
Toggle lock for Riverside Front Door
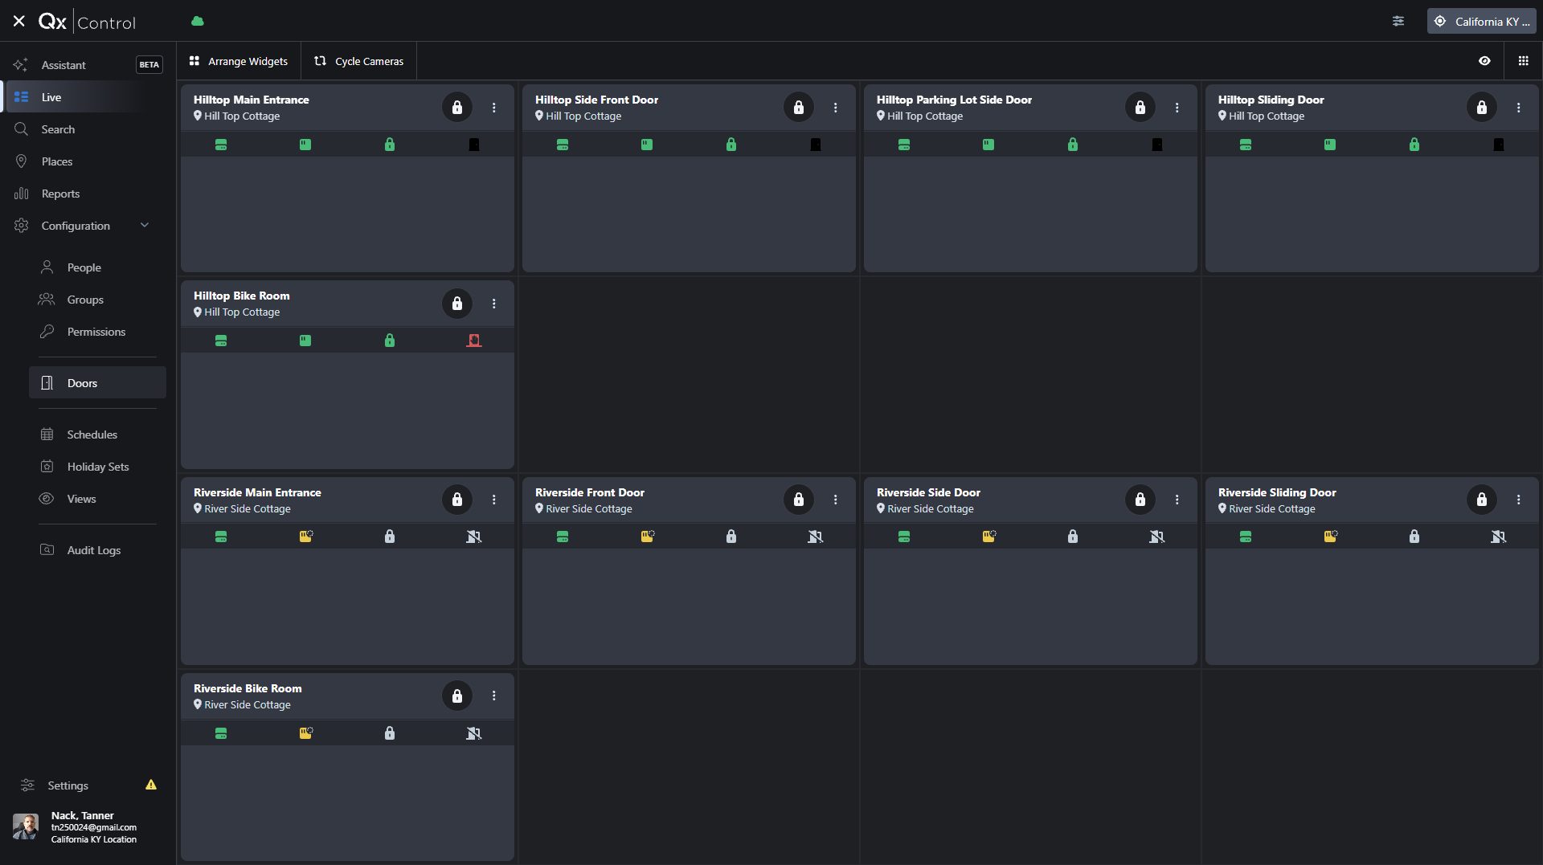point(799,500)
